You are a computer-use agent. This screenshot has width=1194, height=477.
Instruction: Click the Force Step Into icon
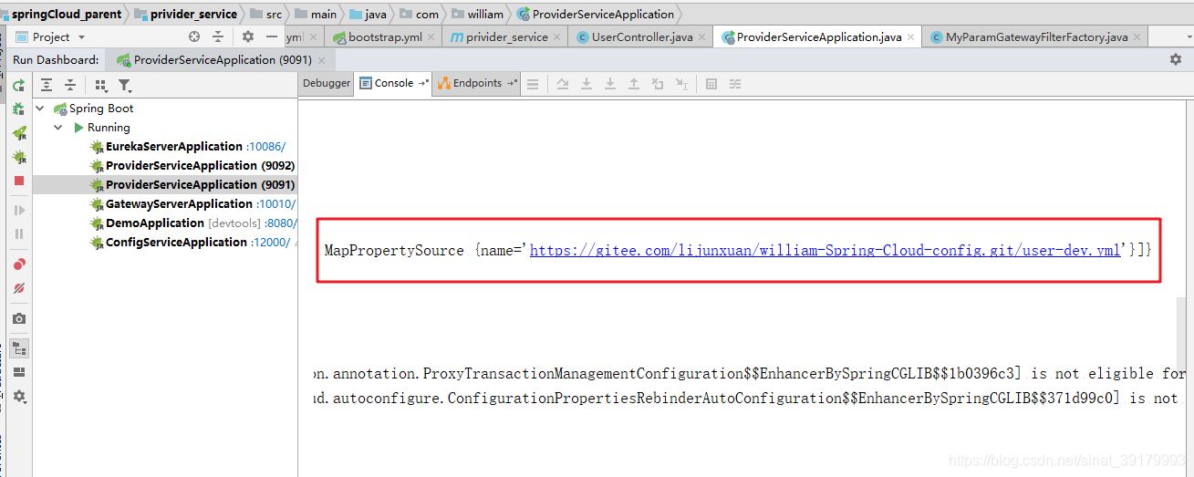[x=610, y=84]
